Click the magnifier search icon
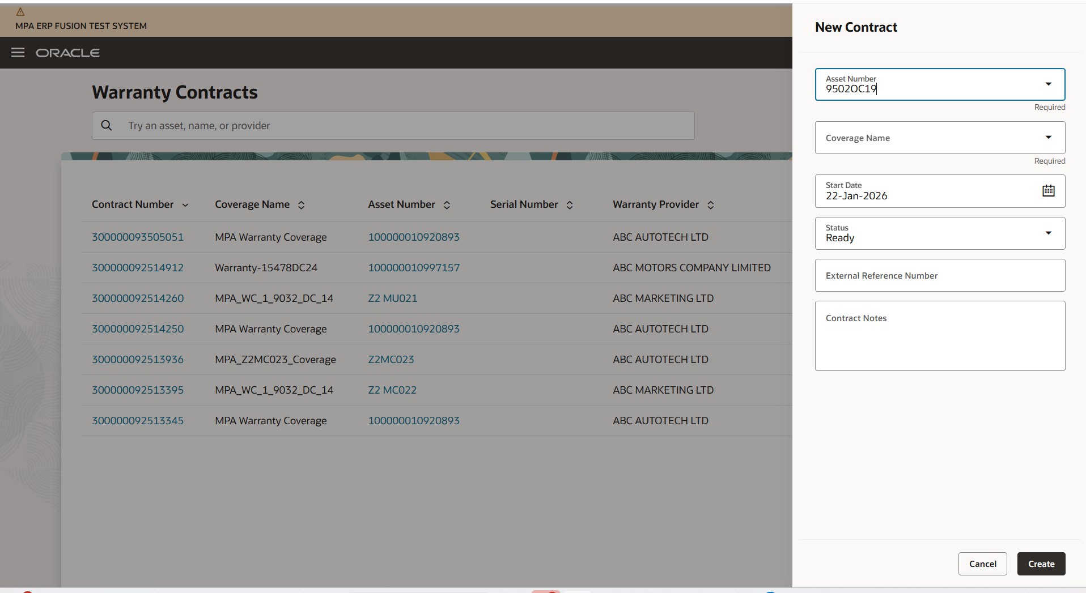The image size is (1086, 593). click(x=107, y=125)
